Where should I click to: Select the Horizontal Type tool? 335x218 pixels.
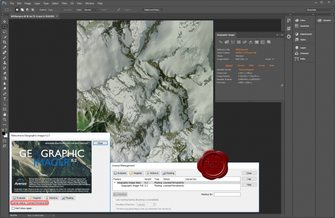click(4, 99)
